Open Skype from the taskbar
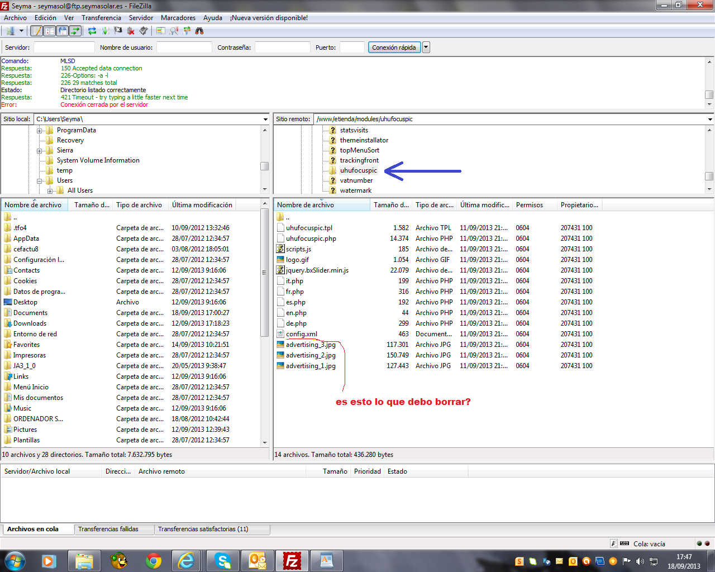The image size is (715, 572). (x=223, y=560)
